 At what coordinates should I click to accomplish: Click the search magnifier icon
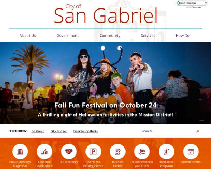coord(198,131)
